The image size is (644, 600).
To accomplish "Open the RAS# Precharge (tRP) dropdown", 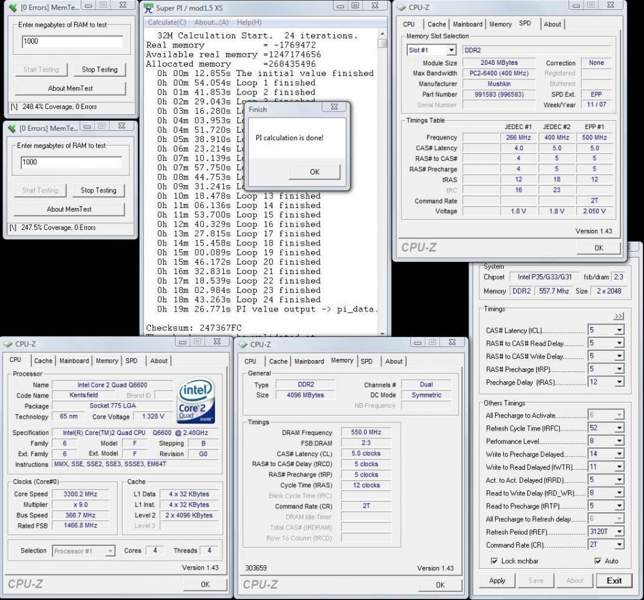I will point(619,369).
